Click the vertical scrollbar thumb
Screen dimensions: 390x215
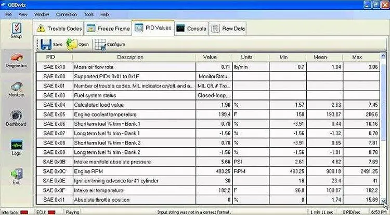pyautogui.click(x=383, y=103)
